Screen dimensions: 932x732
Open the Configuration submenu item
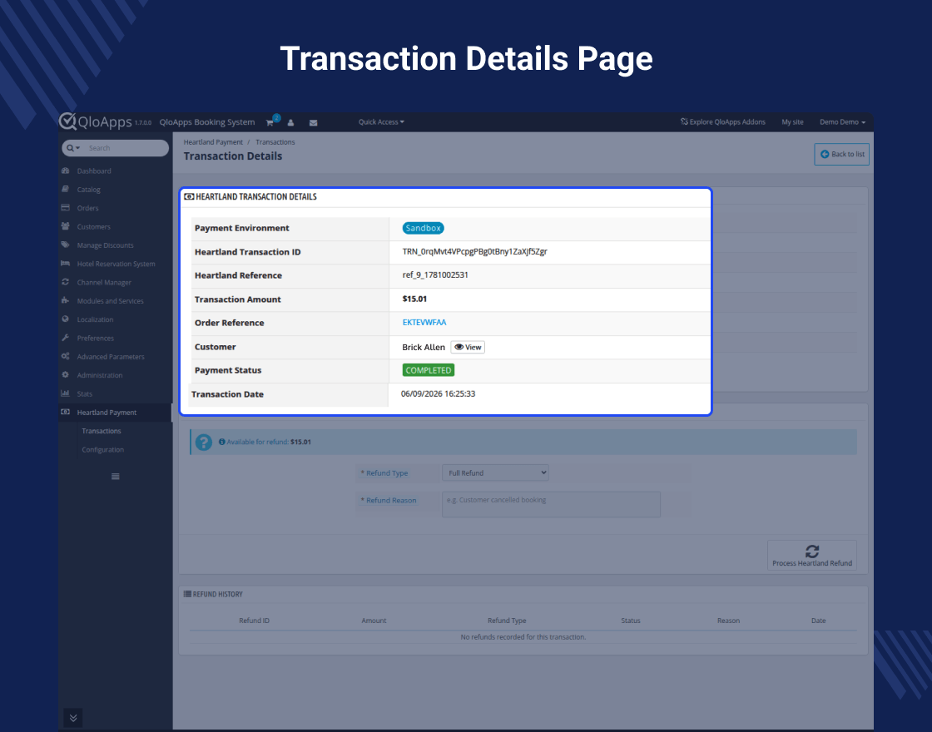point(103,450)
